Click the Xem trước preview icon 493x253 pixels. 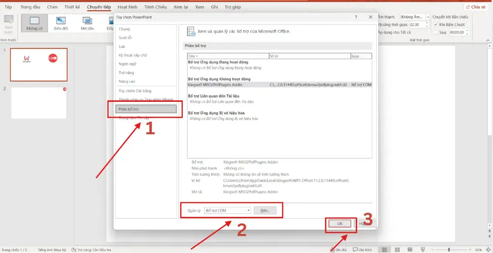coord(9,19)
